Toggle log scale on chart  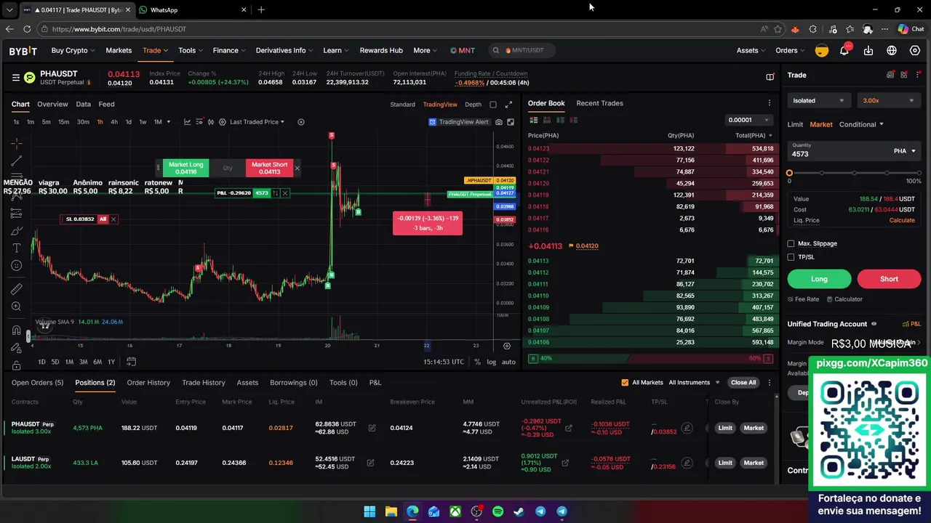coord(492,362)
